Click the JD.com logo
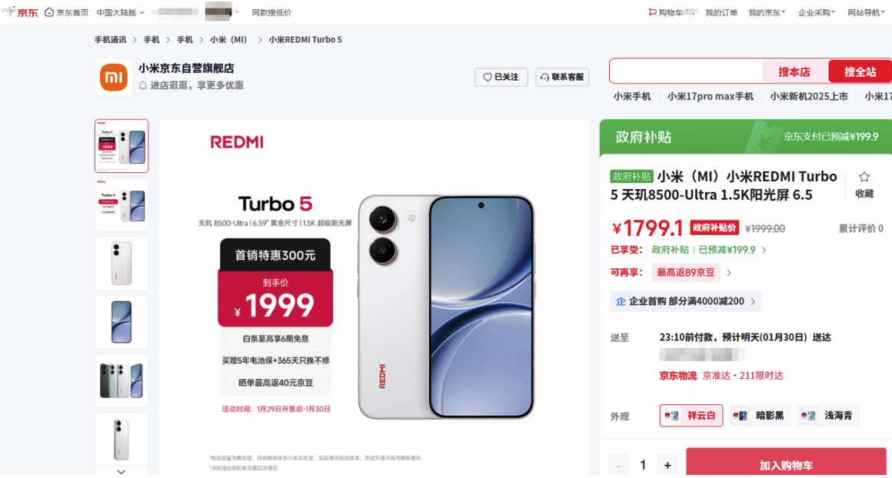The height and width of the screenshot is (478, 892). [x=21, y=12]
